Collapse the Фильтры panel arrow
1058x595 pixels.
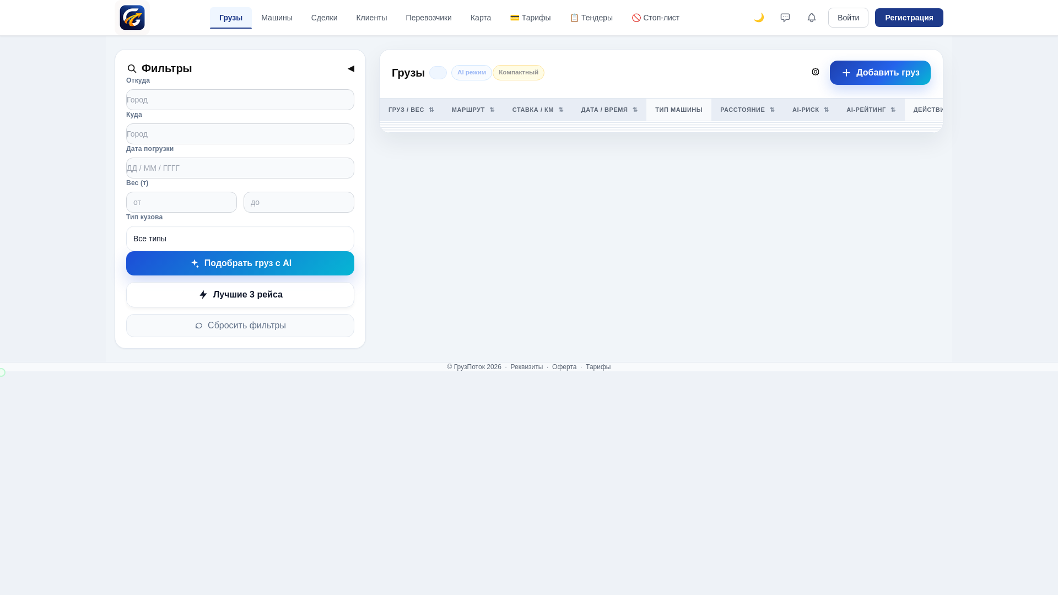(x=351, y=69)
